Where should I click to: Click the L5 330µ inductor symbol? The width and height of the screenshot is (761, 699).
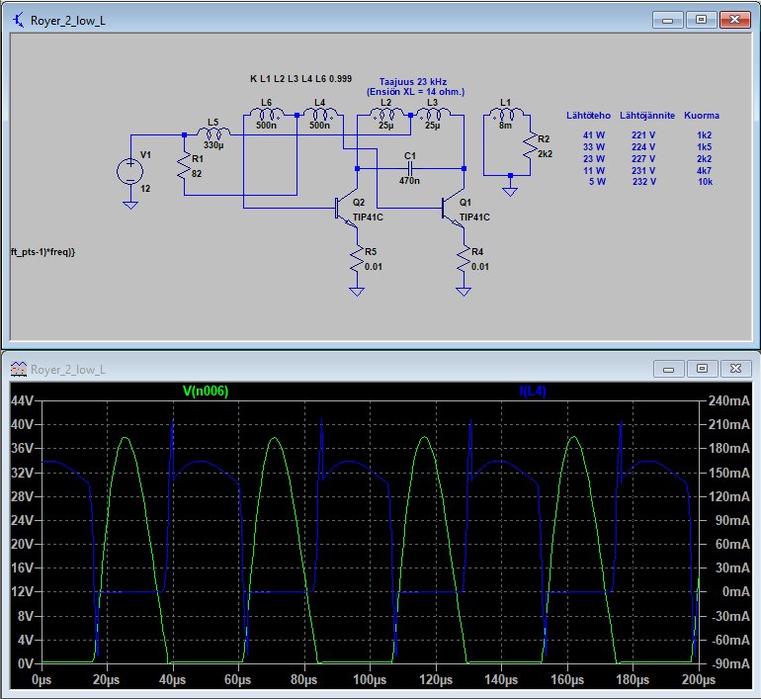[x=213, y=134]
